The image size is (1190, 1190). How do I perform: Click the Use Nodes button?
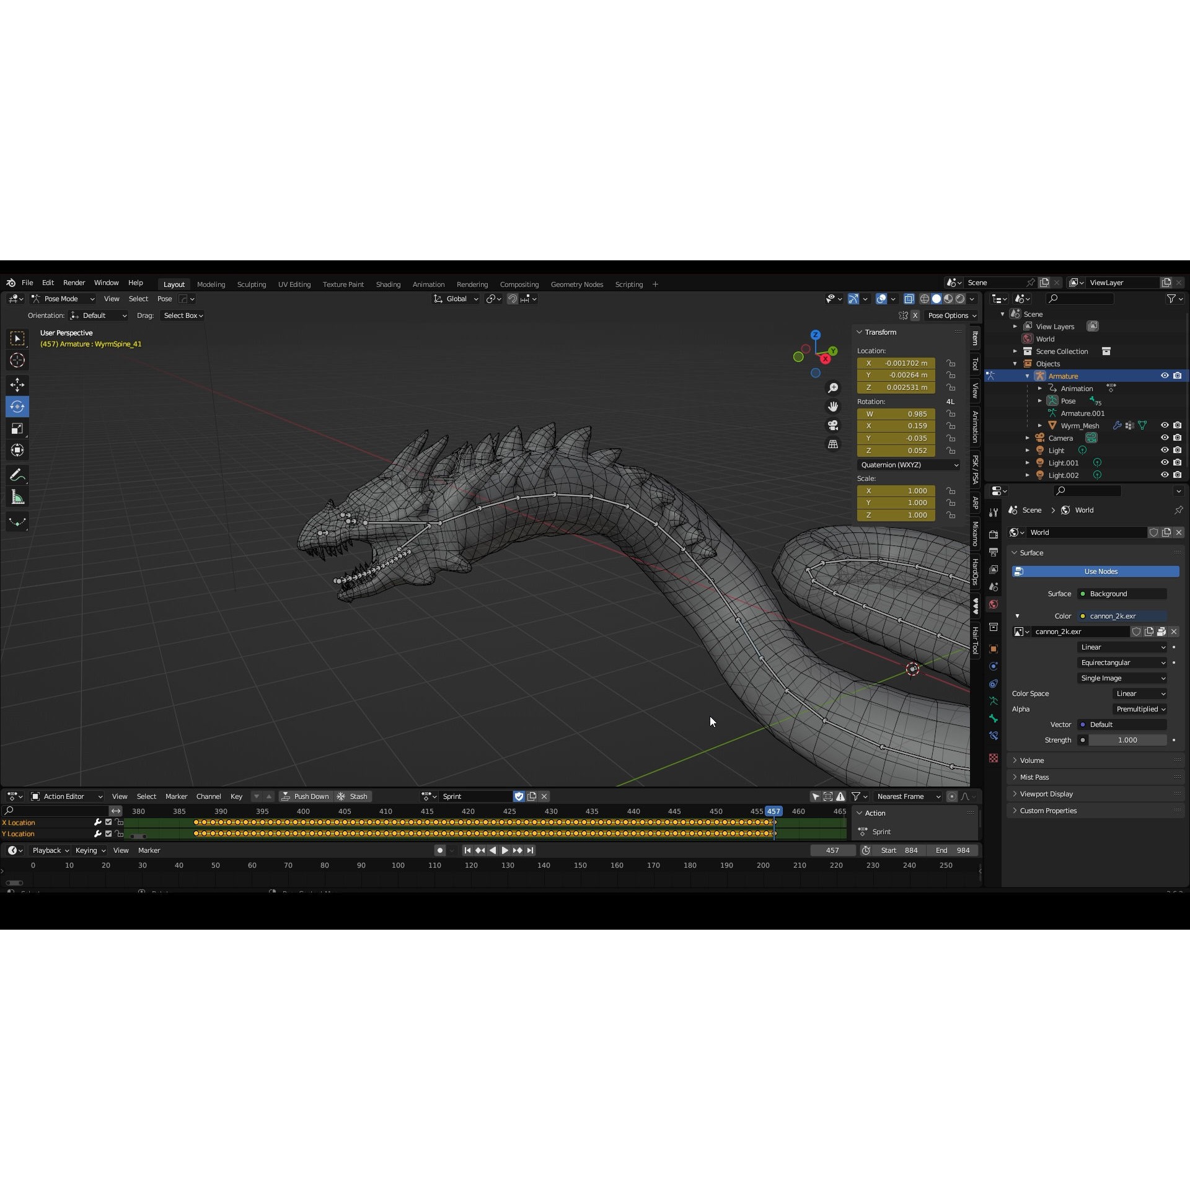pos(1097,571)
